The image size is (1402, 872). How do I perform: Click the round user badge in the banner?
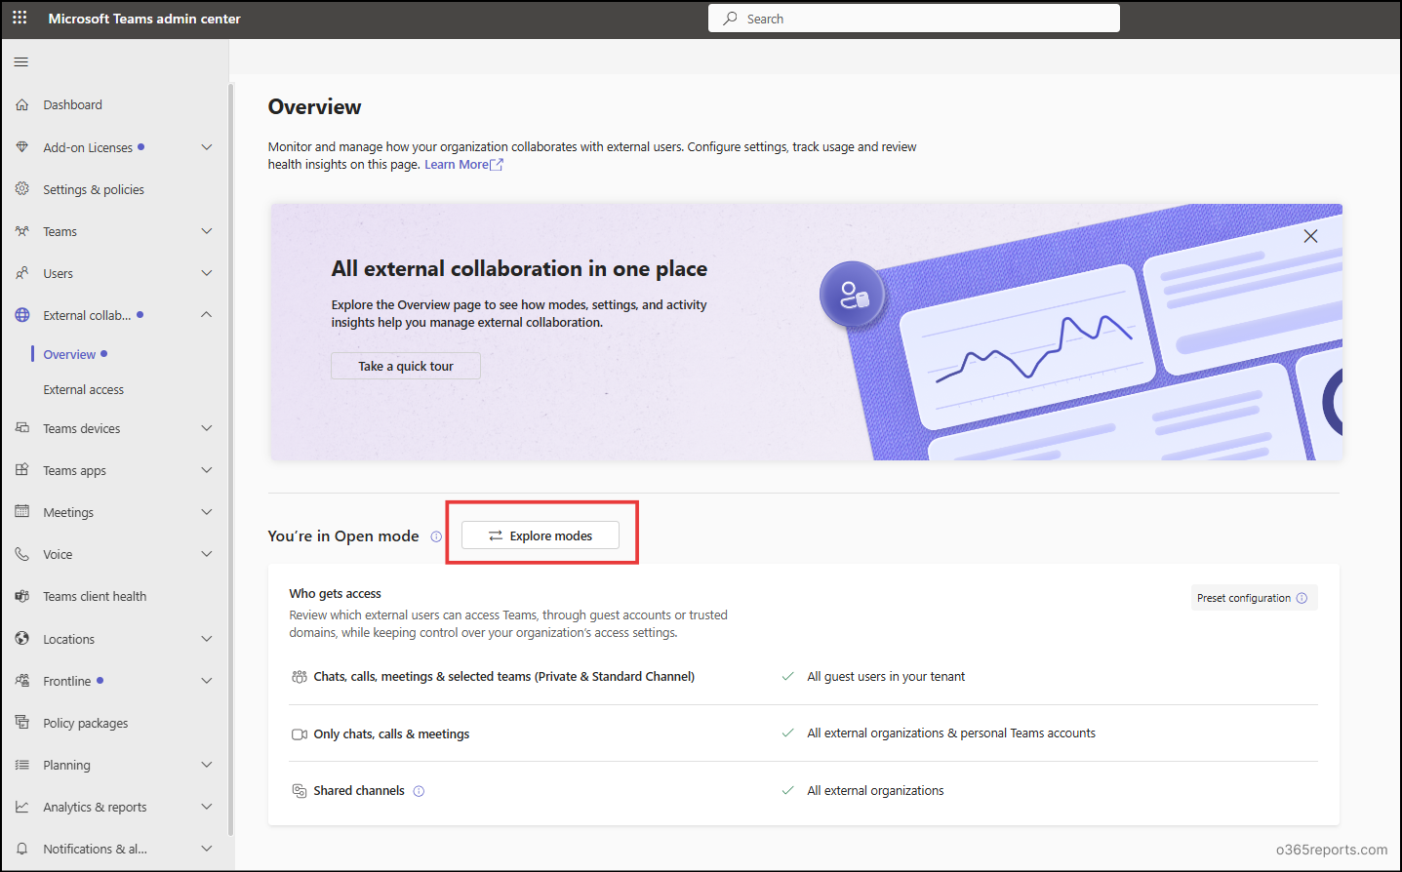click(x=852, y=294)
